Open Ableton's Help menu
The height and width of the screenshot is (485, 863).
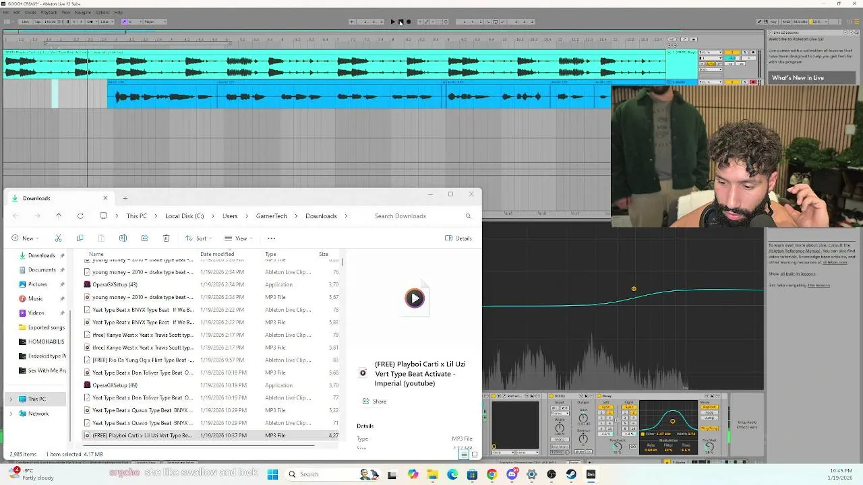tap(118, 12)
